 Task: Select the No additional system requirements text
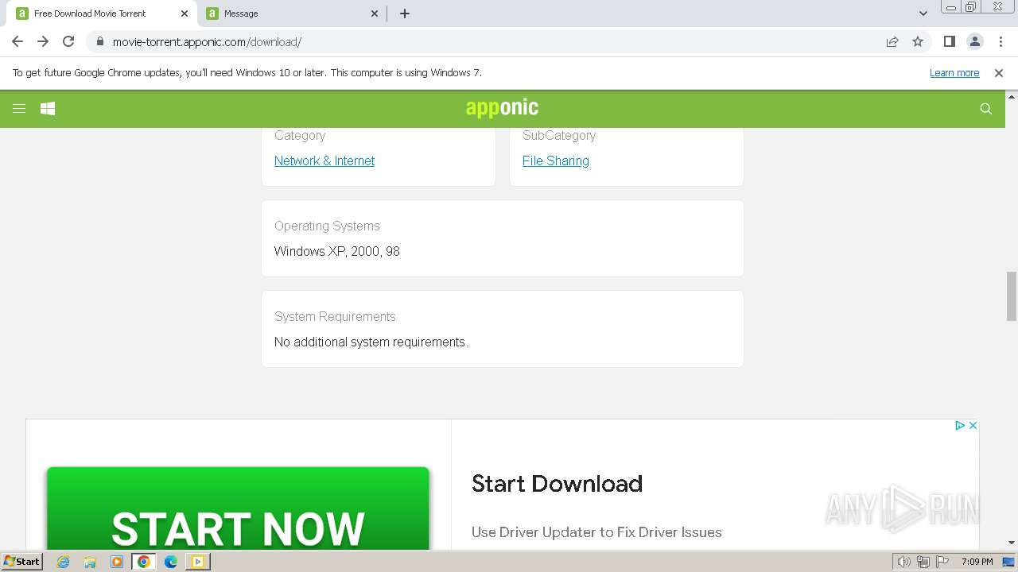[371, 342]
